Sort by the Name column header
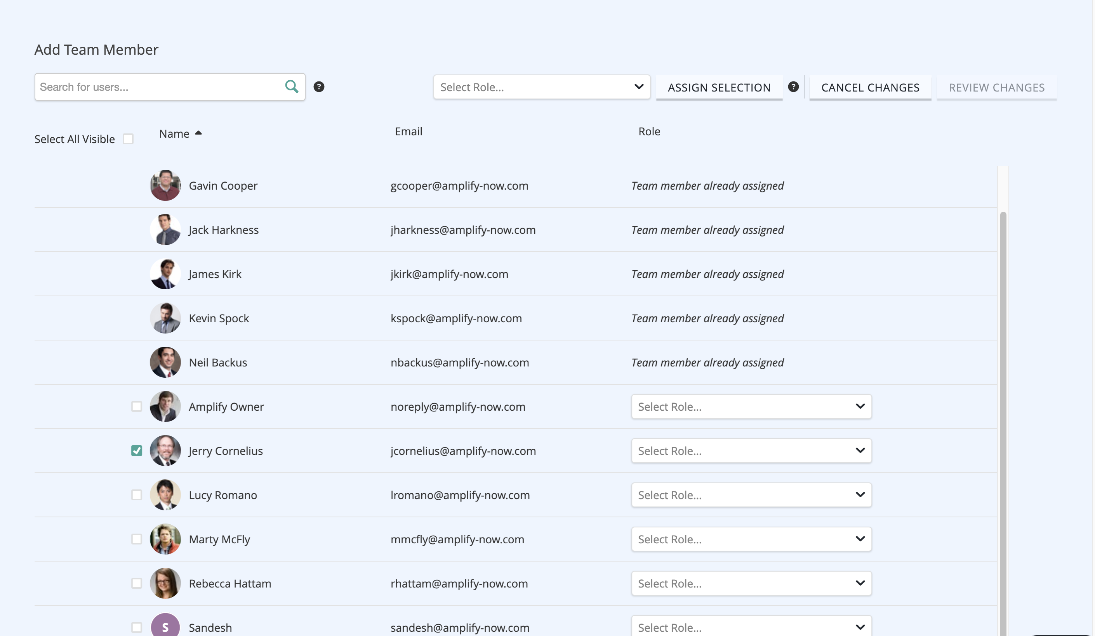The image size is (1095, 636). (174, 134)
